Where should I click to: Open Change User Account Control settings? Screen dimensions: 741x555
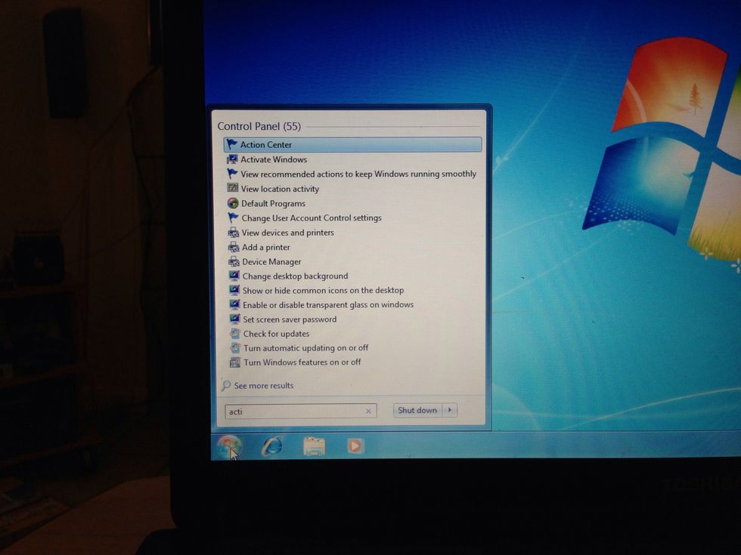(312, 218)
